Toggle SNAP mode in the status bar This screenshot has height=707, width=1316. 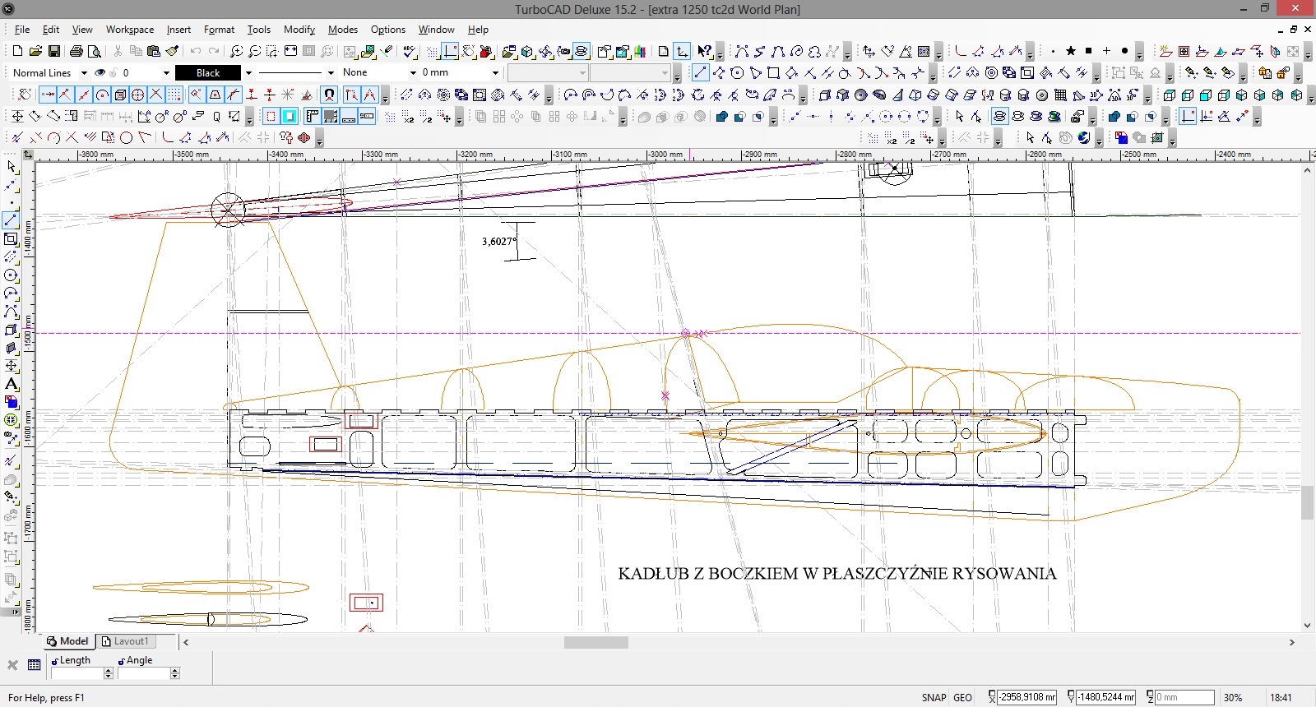click(x=934, y=697)
